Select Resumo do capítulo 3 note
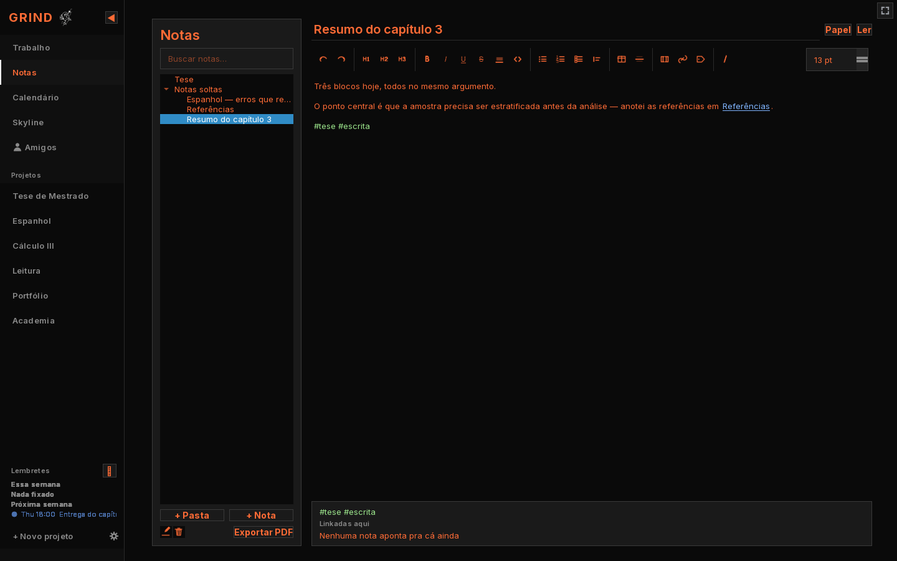 [227, 119]
